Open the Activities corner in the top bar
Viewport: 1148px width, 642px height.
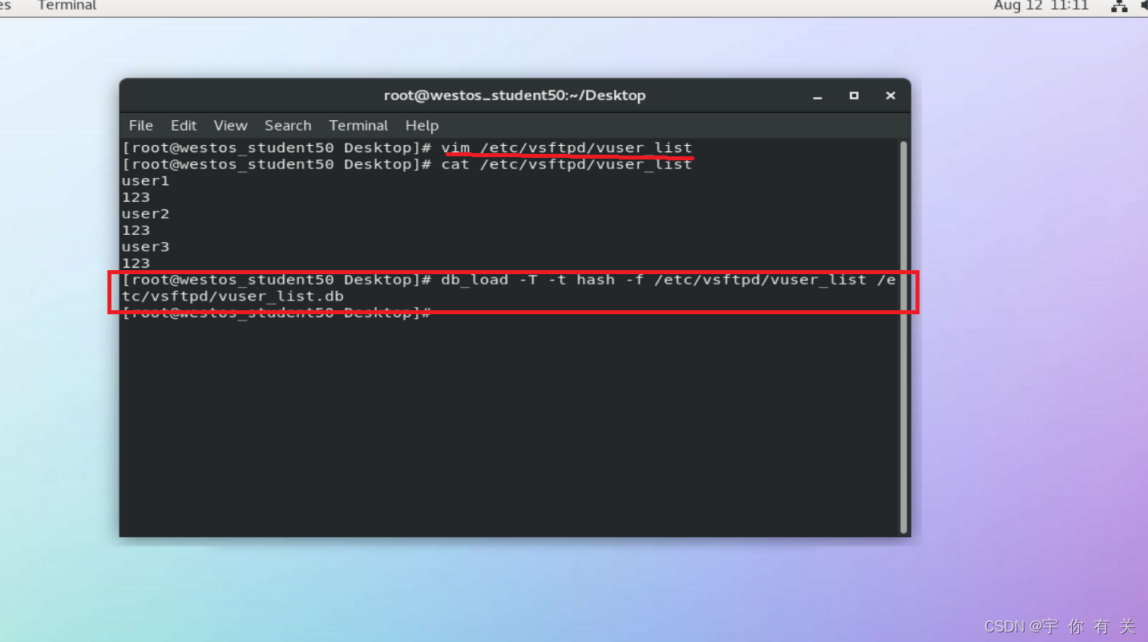point(6,6)
